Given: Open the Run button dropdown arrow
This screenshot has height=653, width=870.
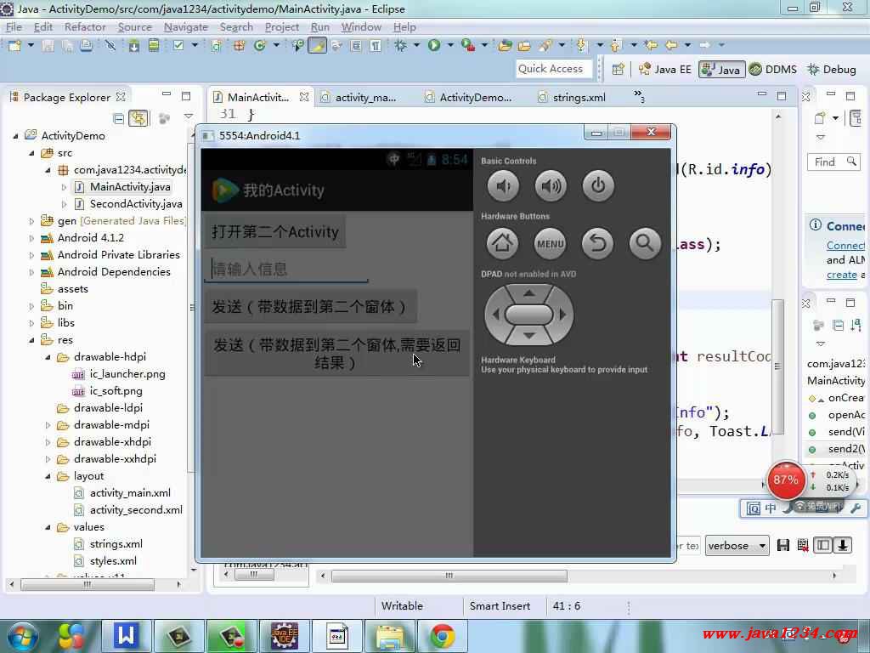Looking at the screenshot, I should click(x=450, y=45).
